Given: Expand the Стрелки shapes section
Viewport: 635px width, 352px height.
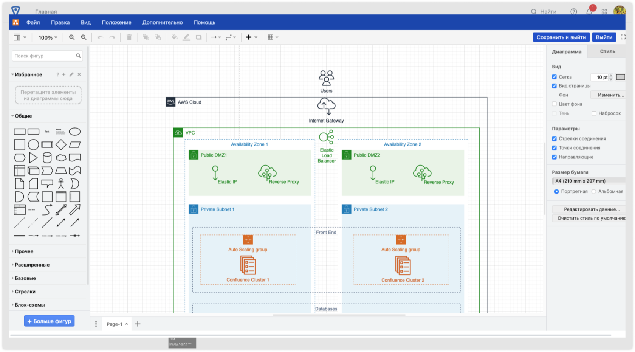Looking at the screenshot, I should click(x=25, y=292).
